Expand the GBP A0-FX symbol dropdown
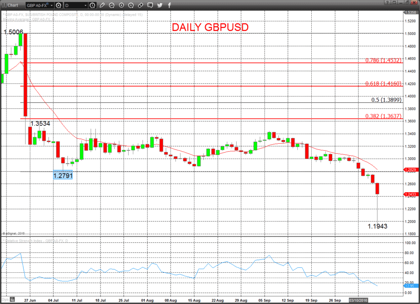 [x=52, y=5]
